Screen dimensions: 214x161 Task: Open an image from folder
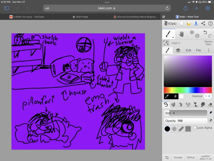[x=188, y=24]
